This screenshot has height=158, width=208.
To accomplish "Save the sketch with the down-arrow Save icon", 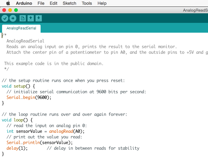I will pyautogui.click(x=39, y=18).
